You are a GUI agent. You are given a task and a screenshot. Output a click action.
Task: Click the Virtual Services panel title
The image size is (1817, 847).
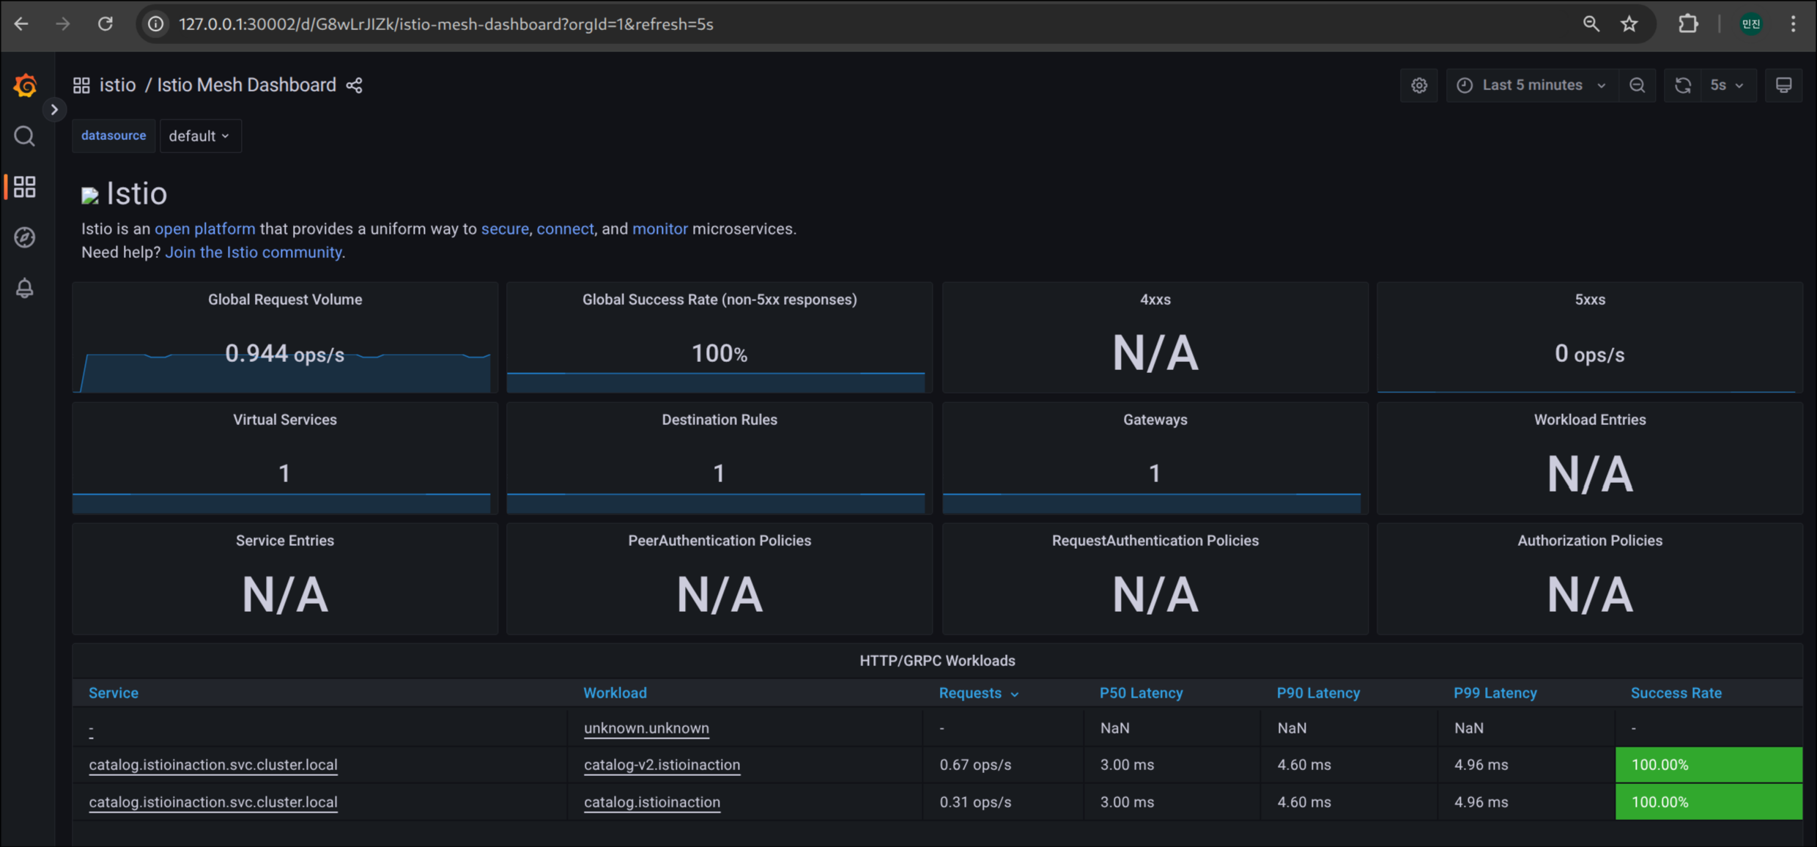(285, 419)
